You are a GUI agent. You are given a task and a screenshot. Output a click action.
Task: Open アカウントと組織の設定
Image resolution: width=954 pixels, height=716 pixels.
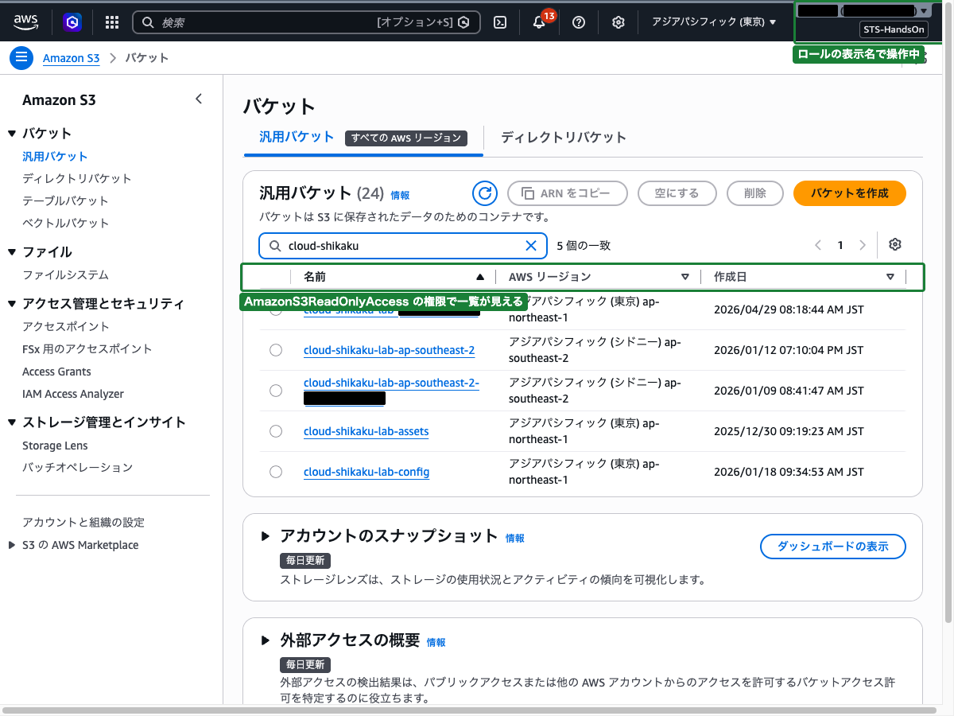pyautogui.click(x=83, y=522)
